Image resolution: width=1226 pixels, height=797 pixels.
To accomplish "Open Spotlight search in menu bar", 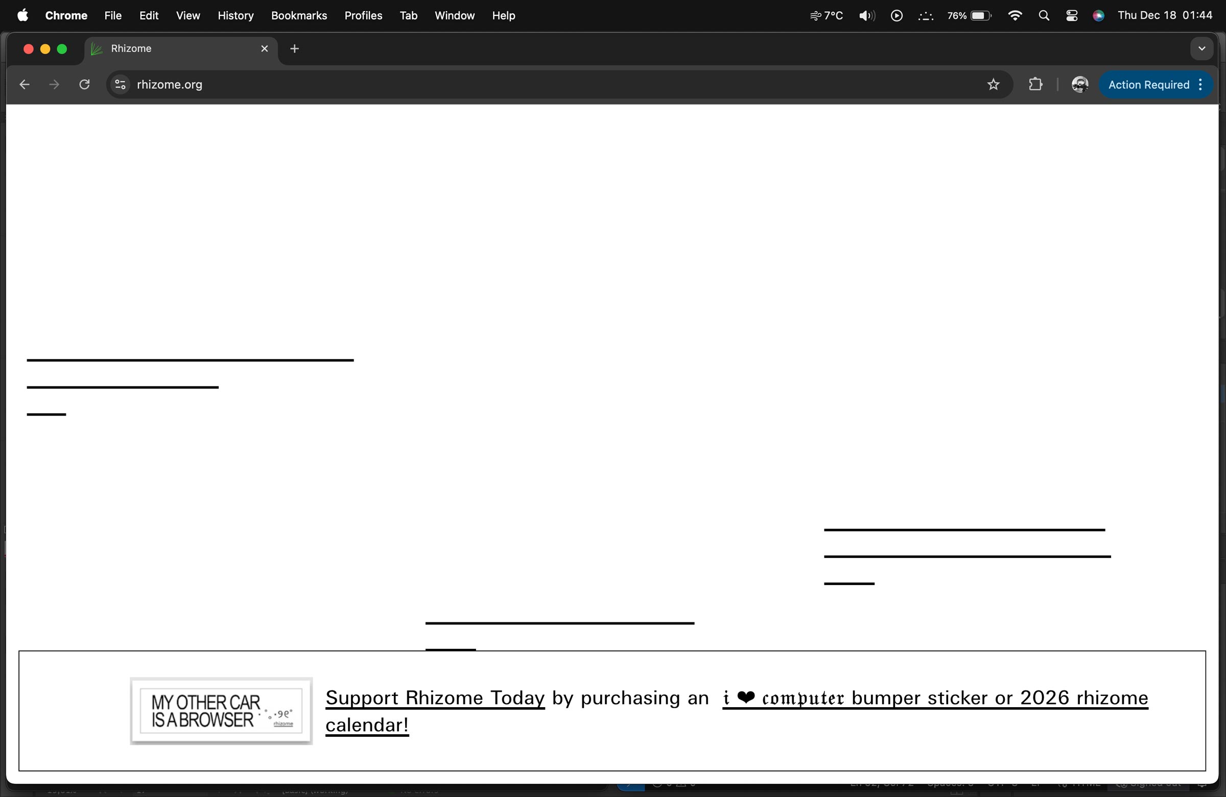I will point(1044,16).
